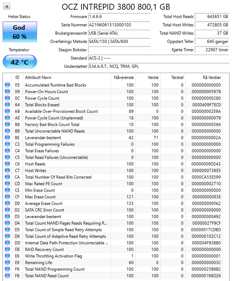The height and width of the screenshot is (281, 232).
Task: Click the Rå Verdier column header
Action: tap(212, 77)
